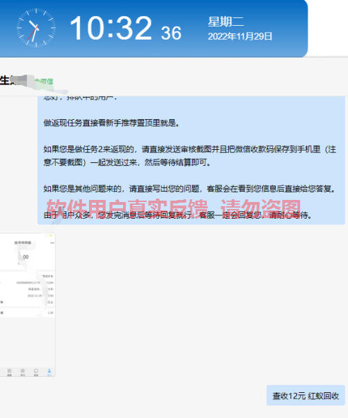The width and height of the screenshot is (348, 418).
Task: Click the three-dots menu inside the thumbnail
Action: [x=52, y=243]
